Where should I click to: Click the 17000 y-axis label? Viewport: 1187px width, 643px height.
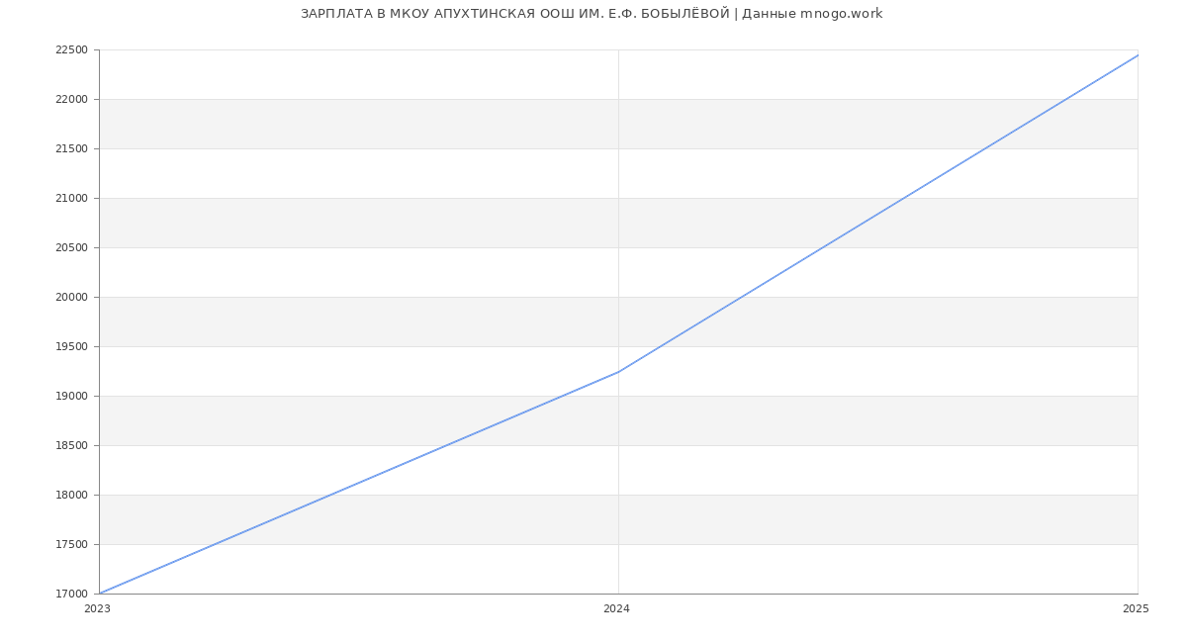tap(72, 595)
